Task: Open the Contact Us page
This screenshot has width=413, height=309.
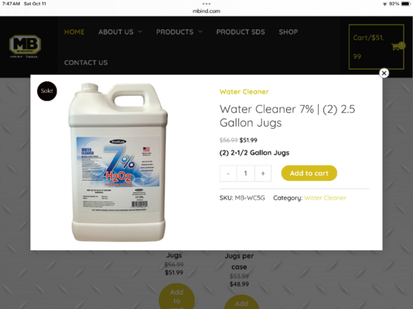Action: (86, 63)
